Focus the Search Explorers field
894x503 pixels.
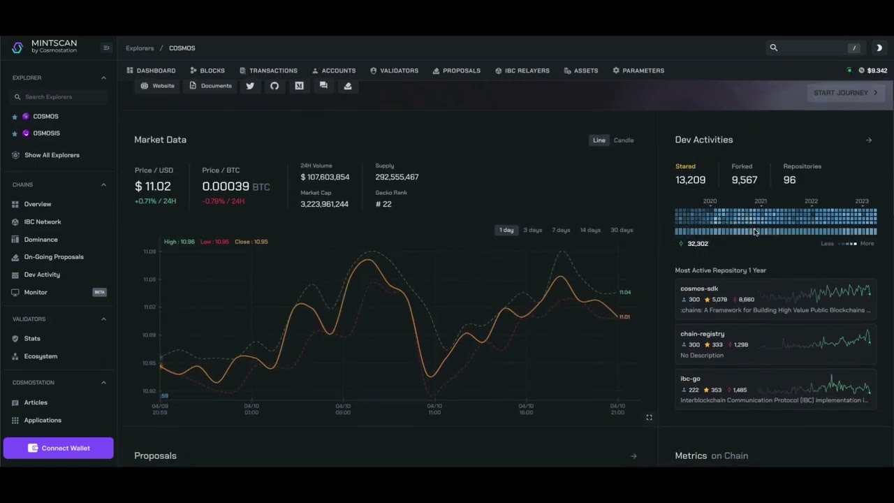60,97
